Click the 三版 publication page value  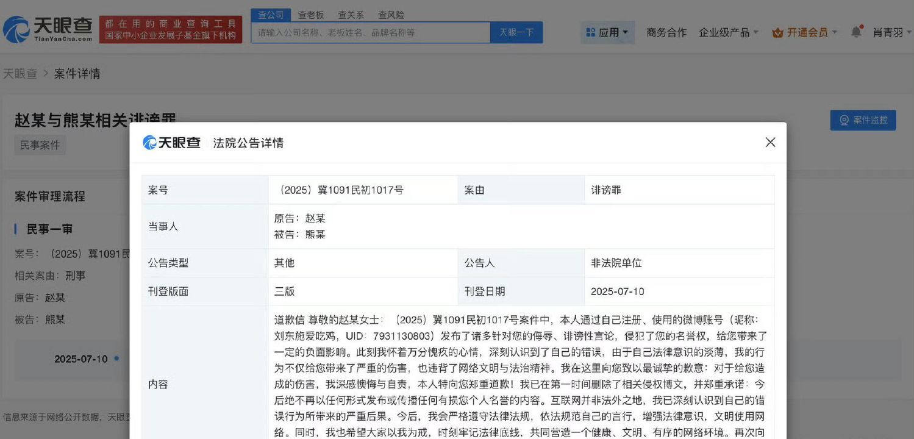click(285, 291)
